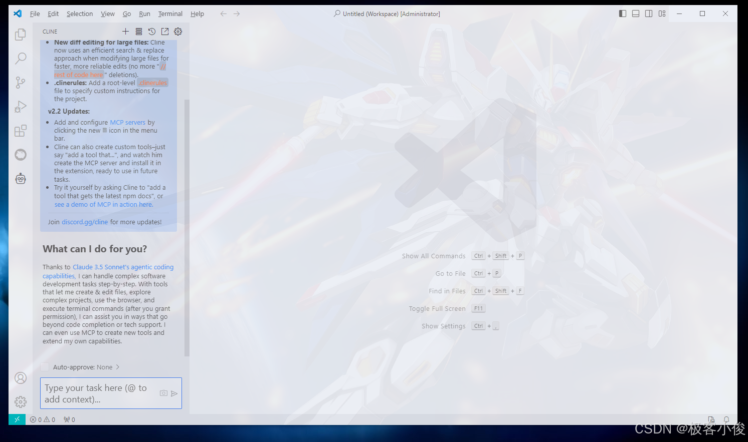Open the MCP Servers panel icon

pos(139,31)
